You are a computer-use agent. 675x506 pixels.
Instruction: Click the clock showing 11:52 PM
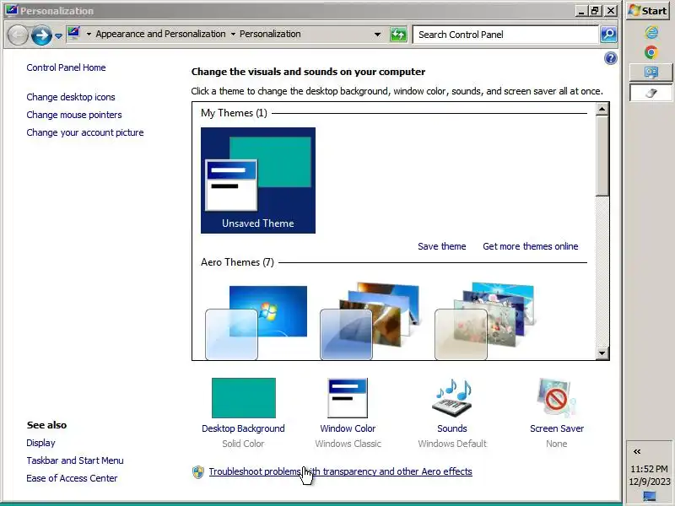pos(649,469)
